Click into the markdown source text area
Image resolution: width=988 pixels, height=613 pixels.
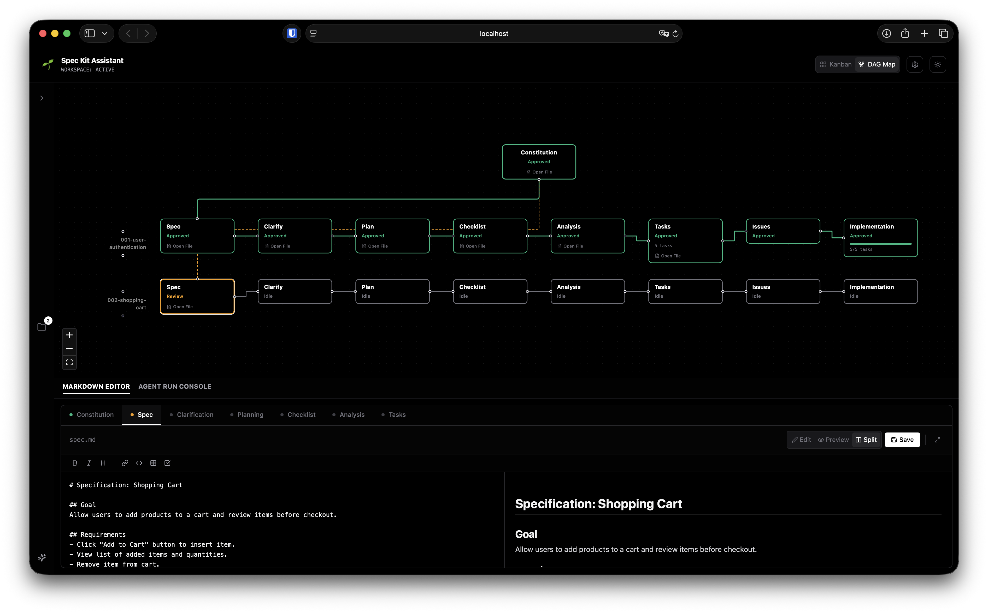[x=283, y=520]
